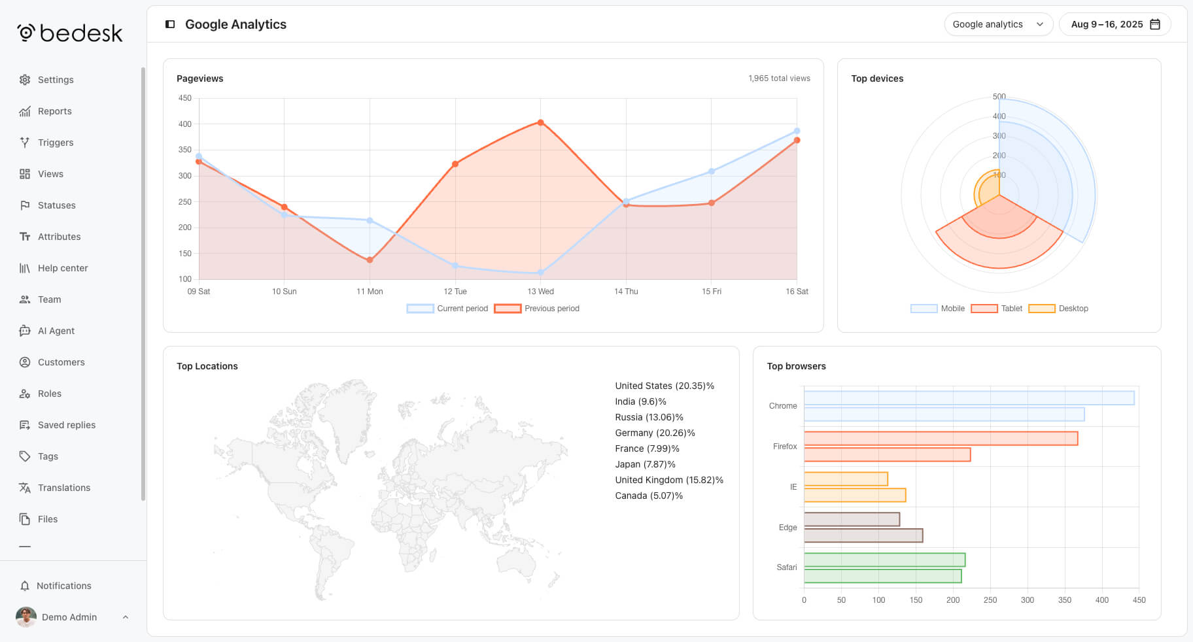
Task: Click the calendar icon in date picker
Action: pyautogui.click(x=1155, y=24)
